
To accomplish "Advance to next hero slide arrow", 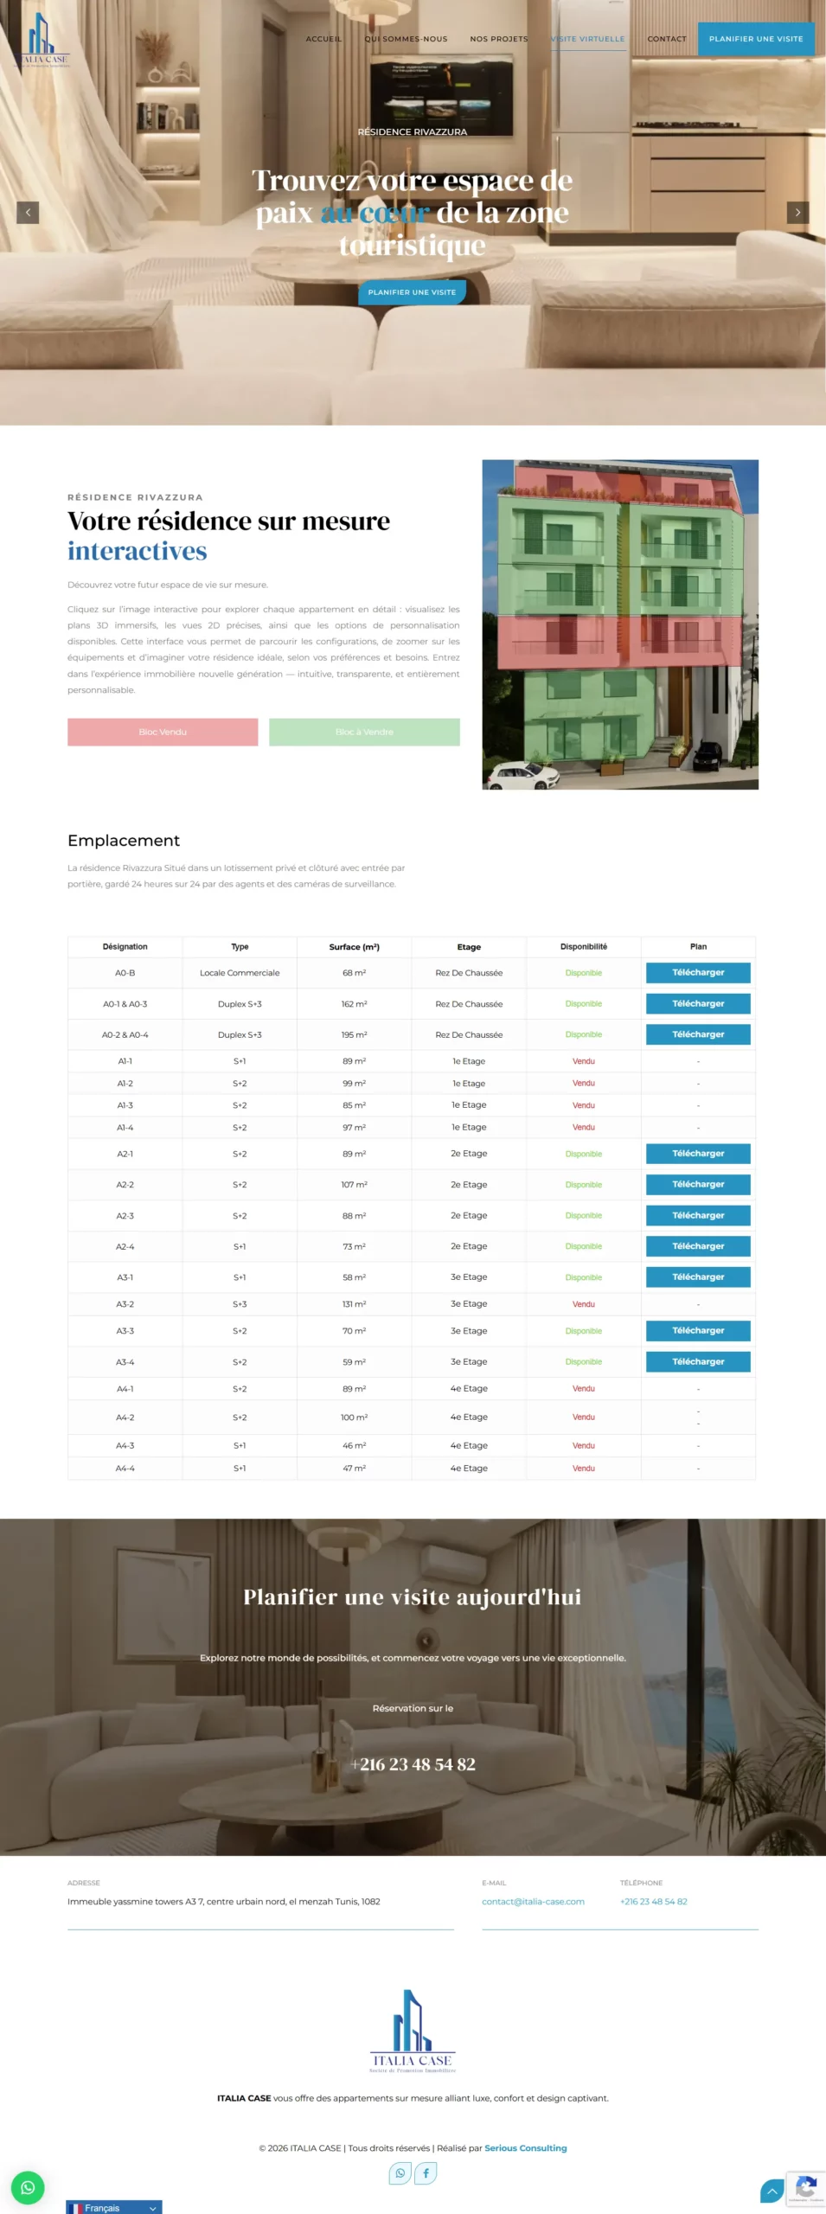I will point(797,213).
